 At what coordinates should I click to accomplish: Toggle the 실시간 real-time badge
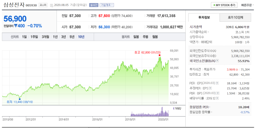point(94,5)
